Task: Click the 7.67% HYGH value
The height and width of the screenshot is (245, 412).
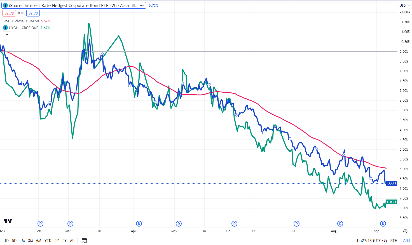Action: click(45, 28)
